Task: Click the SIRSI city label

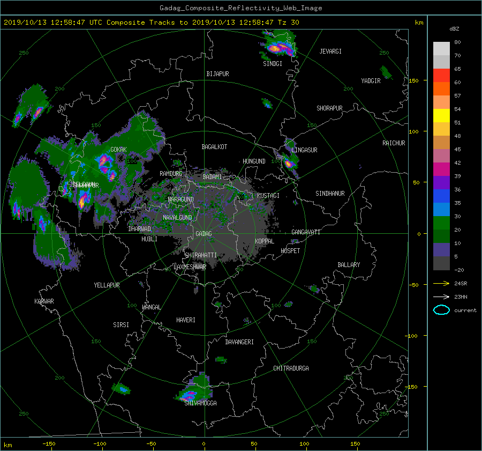Action: tap(121, 325)
